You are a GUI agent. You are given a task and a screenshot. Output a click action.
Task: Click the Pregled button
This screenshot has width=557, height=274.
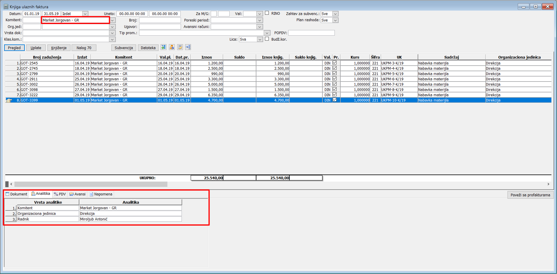[x=14, y=48]
